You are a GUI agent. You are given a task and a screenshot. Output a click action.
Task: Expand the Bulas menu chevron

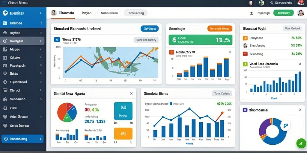(x=40, y=74)
